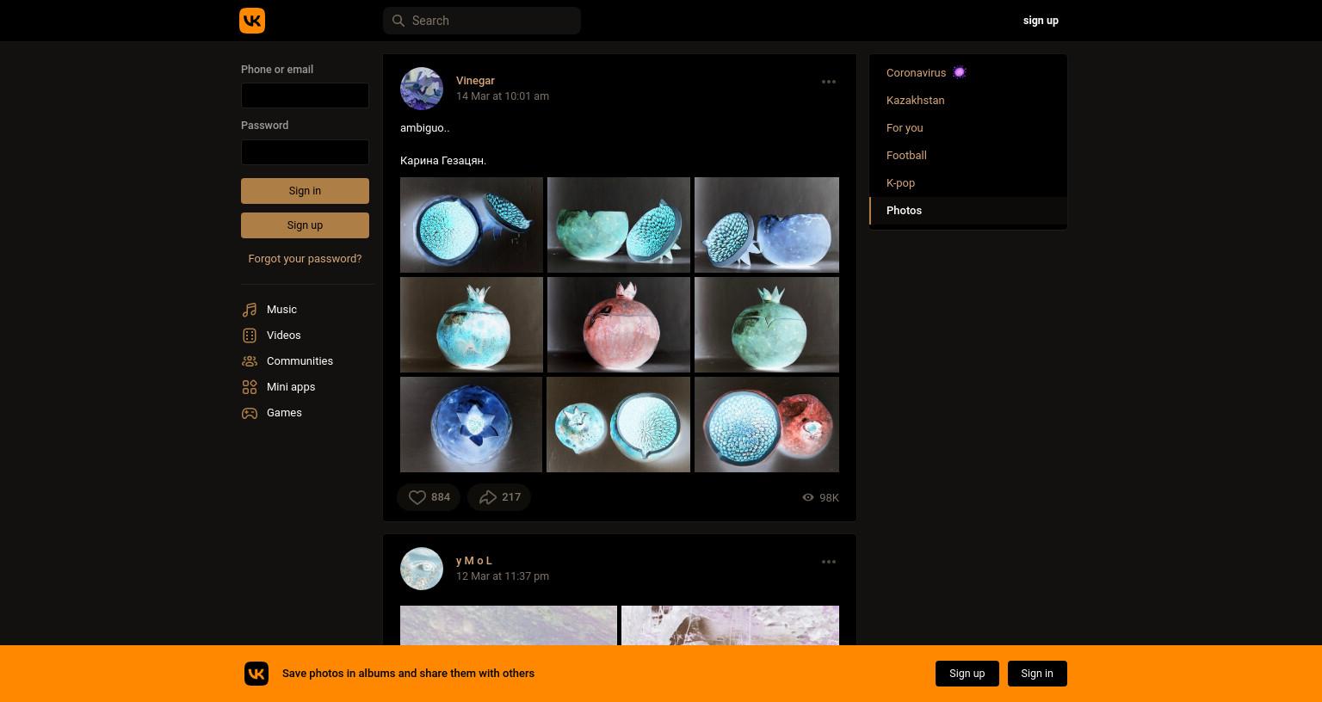Open the Coronavirus feed tab
Viewport: 1322px width, 702px height.
pos(968,73)
